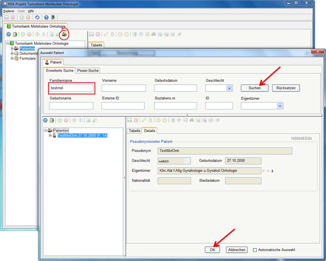Expand the Formulare tree node

tap(12, 59)
